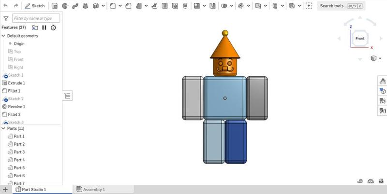Click the add folder icon beside Features

click(35, 28)
